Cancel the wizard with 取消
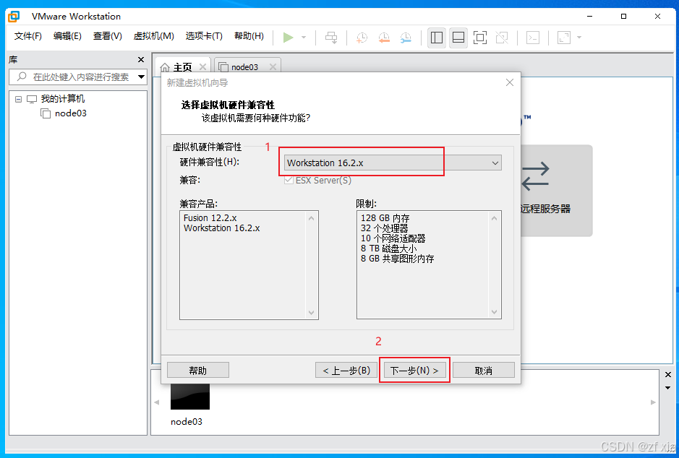This screenshot has height=458, width=679. pyautogui.click(x=483, y=370)
